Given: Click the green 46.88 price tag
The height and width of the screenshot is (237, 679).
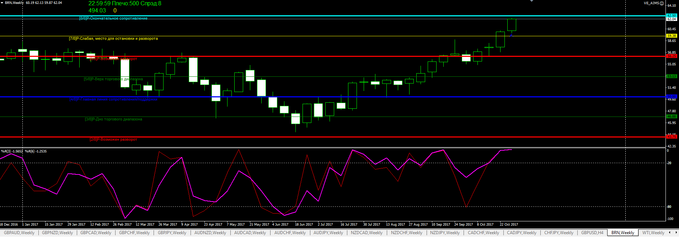Looking at the screenshot, I should 672,117.
